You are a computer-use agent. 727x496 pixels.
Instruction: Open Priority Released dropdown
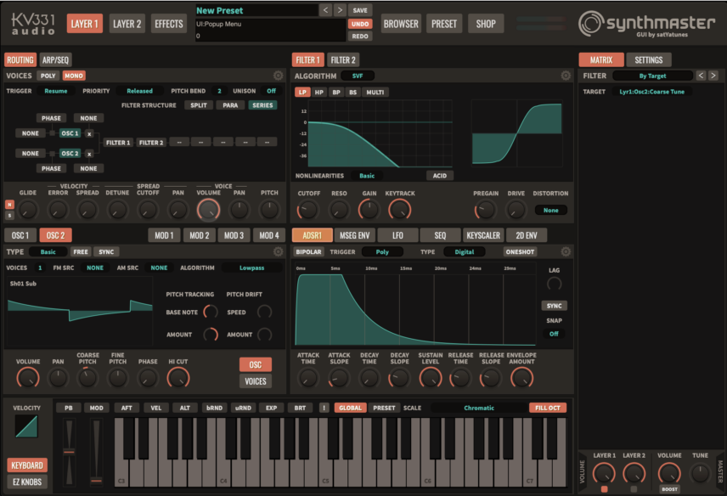(139, 91)
